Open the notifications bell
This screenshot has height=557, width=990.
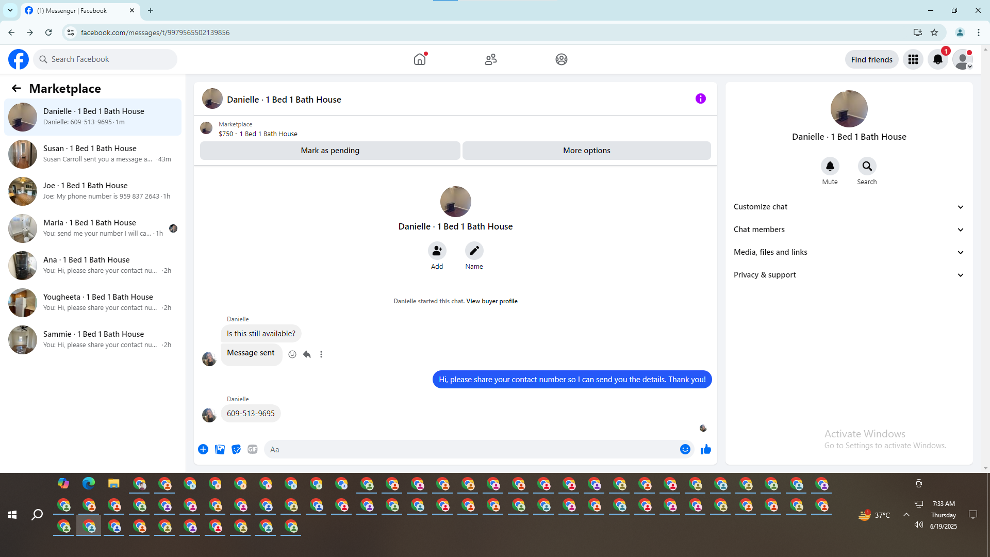click(x=938, y=59)
